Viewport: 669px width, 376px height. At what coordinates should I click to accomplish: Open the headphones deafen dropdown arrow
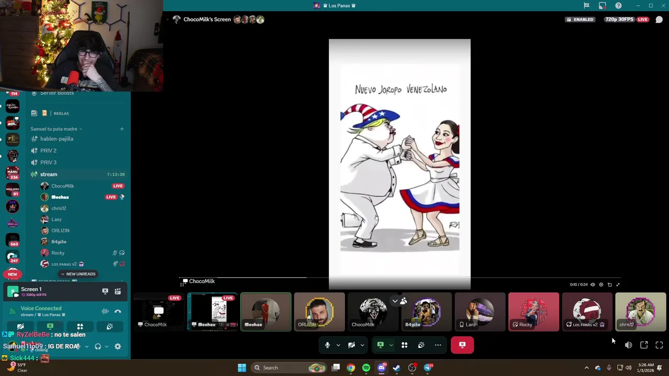(x=106, y=346)
